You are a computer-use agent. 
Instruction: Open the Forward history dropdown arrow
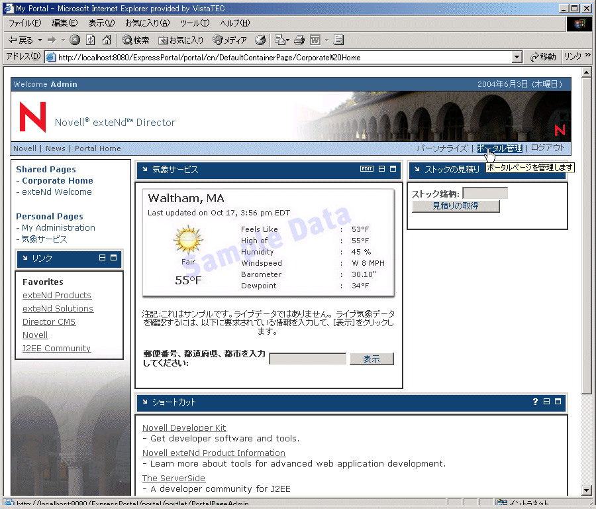pyautogui.click(x=63, y=40)
